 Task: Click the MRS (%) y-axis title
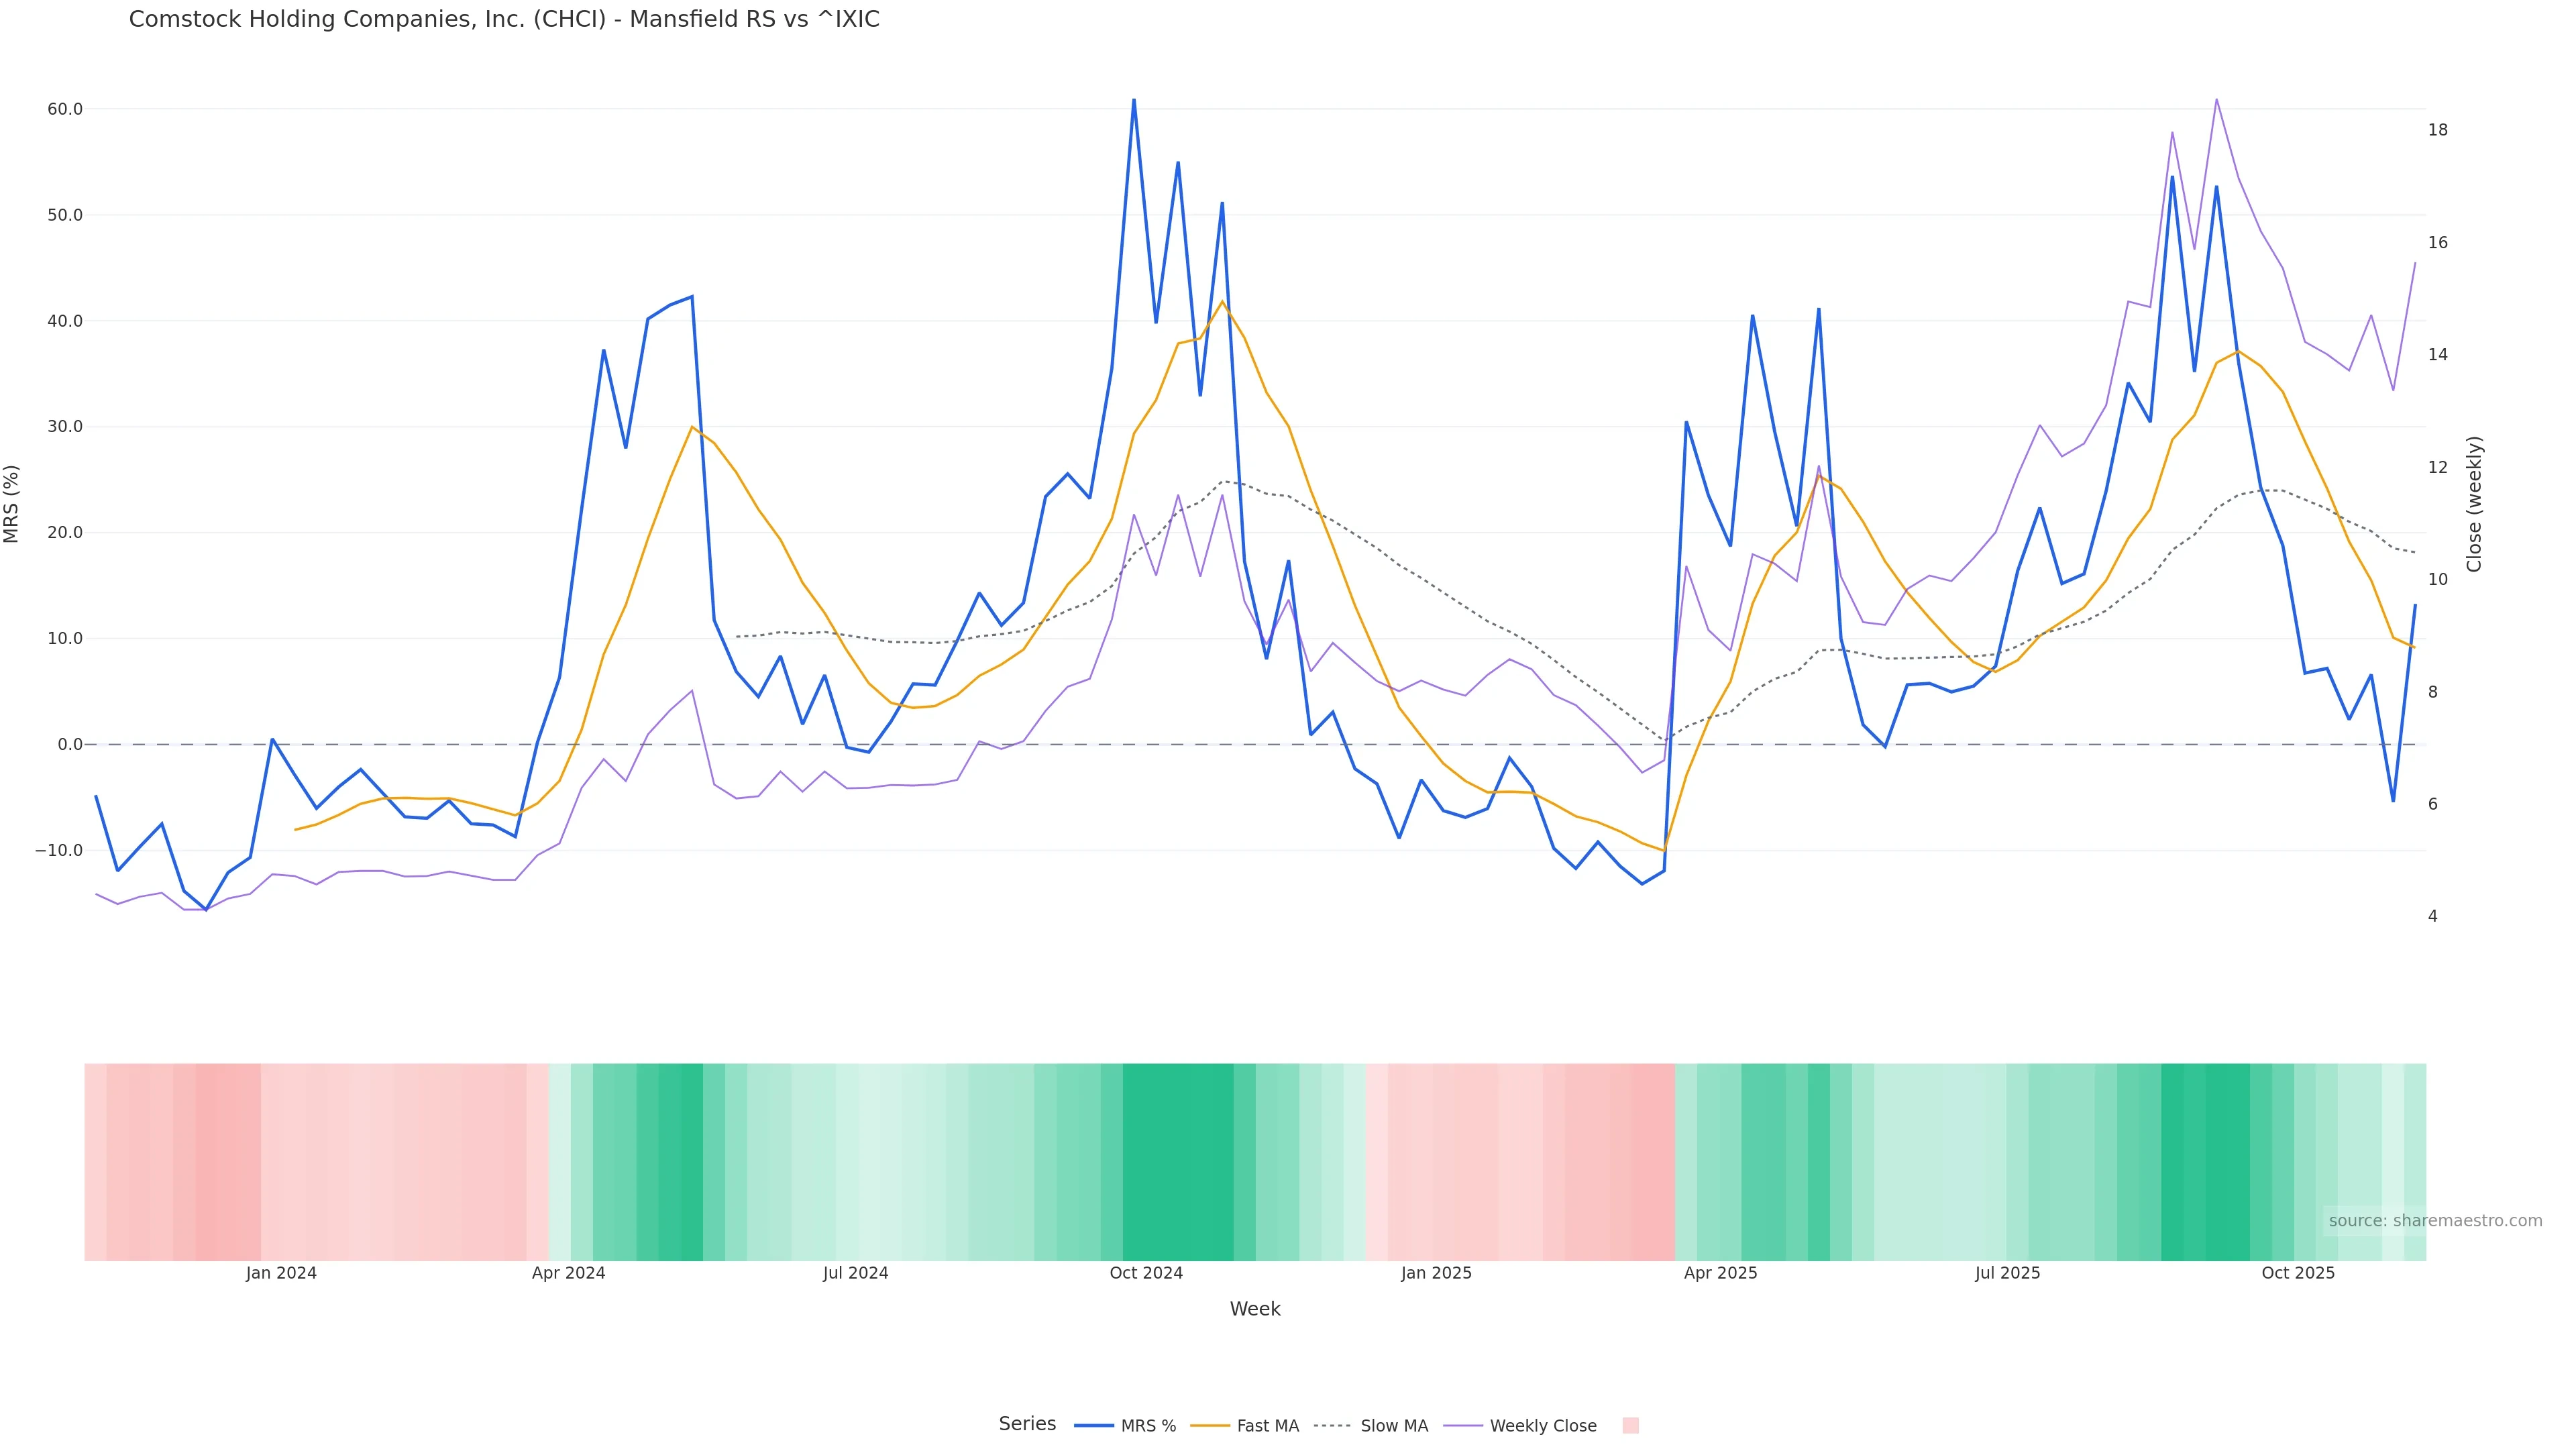[12, 504]
